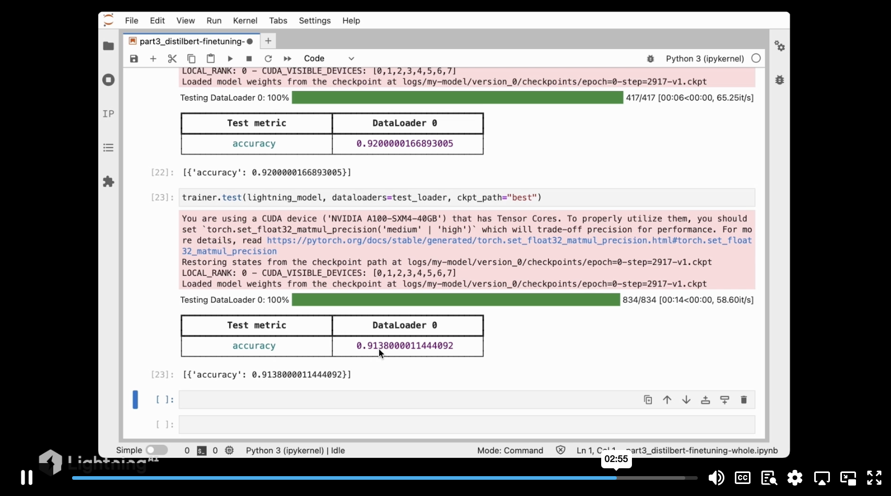Open the Kernel menu
Screen dimensions: 891x496
245,20
